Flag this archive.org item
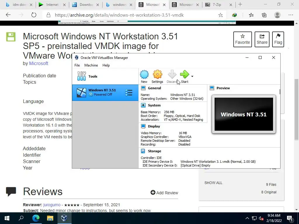Viewport: 299px width, 224px height. coord(278,39)
